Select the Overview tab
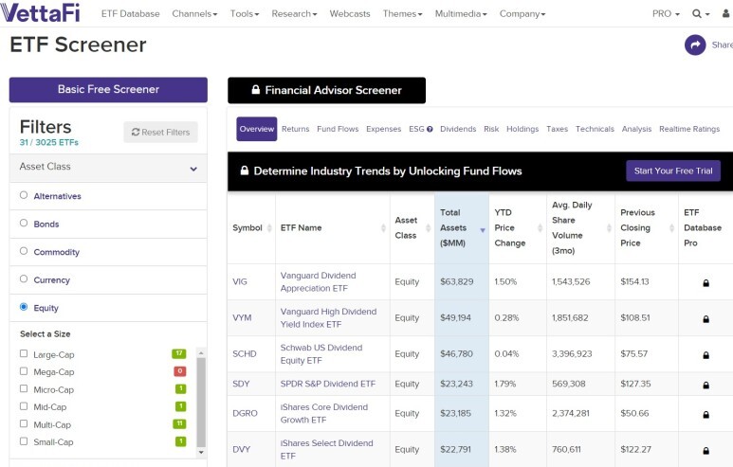The image size is (733, 467). [257, 129]
